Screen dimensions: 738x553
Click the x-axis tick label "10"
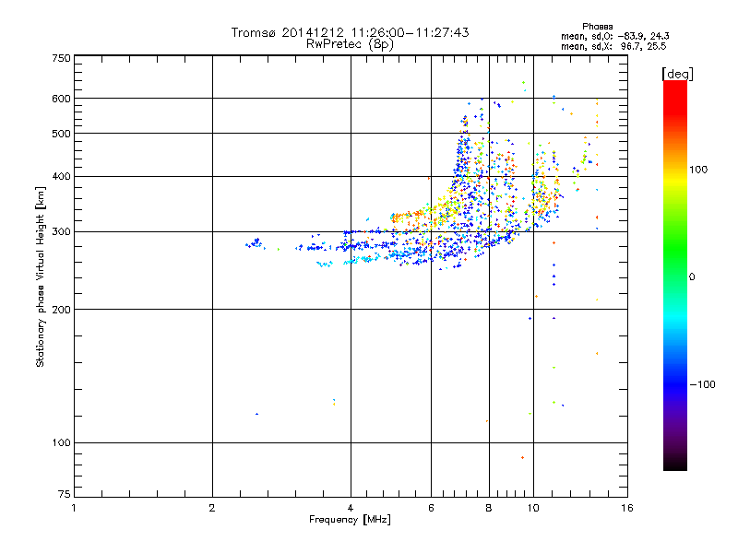pos(533,508)
